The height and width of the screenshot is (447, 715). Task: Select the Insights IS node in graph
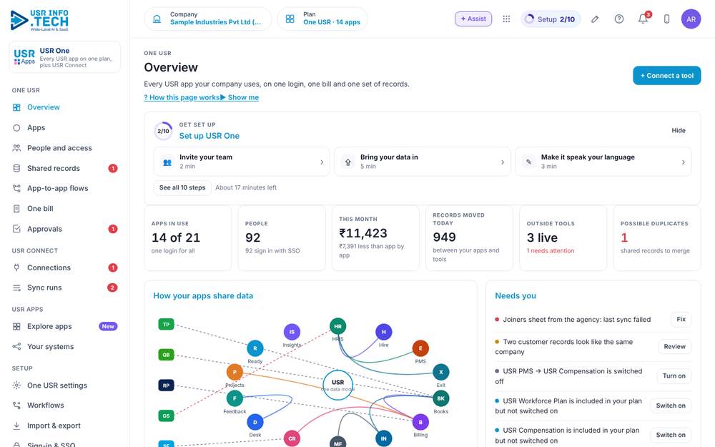[292, 332]
